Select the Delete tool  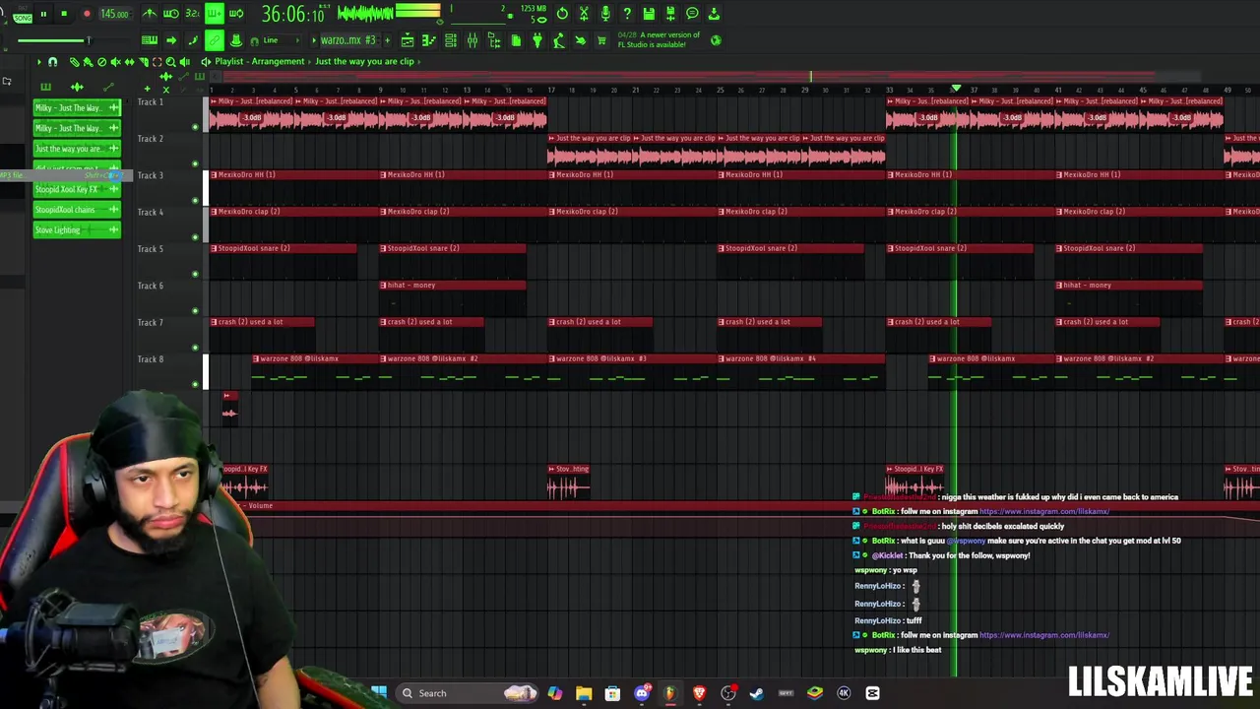[101, 62]
